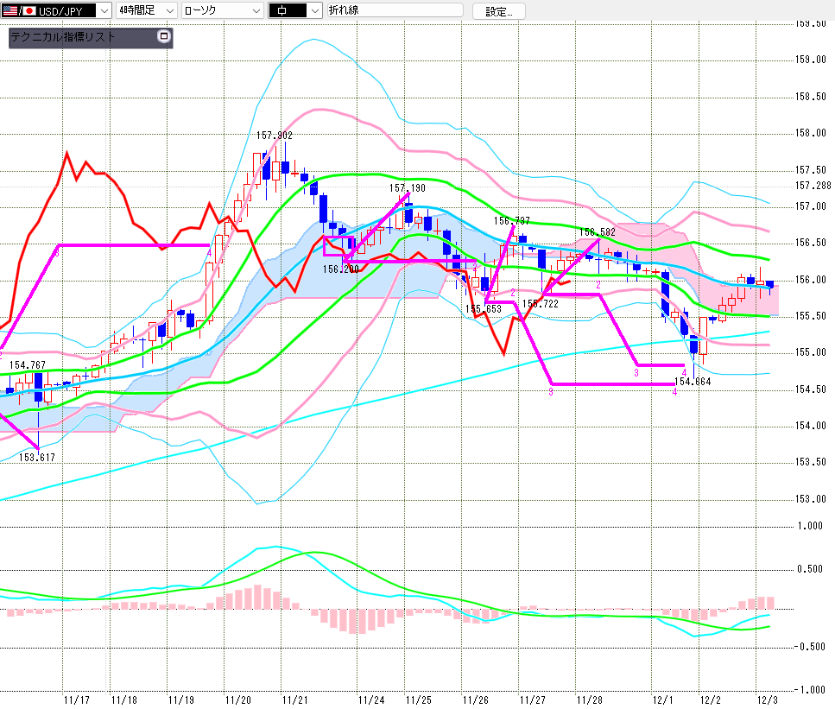Viewport: 835px width, 709px height.
Task: Click the 11/21 date label on the time axis
Action: tap(294, 700)
